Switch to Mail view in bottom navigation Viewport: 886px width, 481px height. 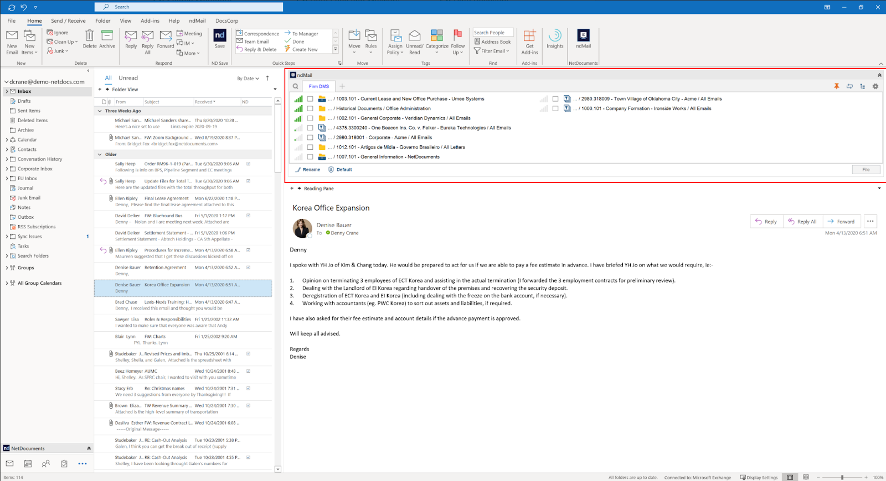pyautogui.click(x=9, y=463)
